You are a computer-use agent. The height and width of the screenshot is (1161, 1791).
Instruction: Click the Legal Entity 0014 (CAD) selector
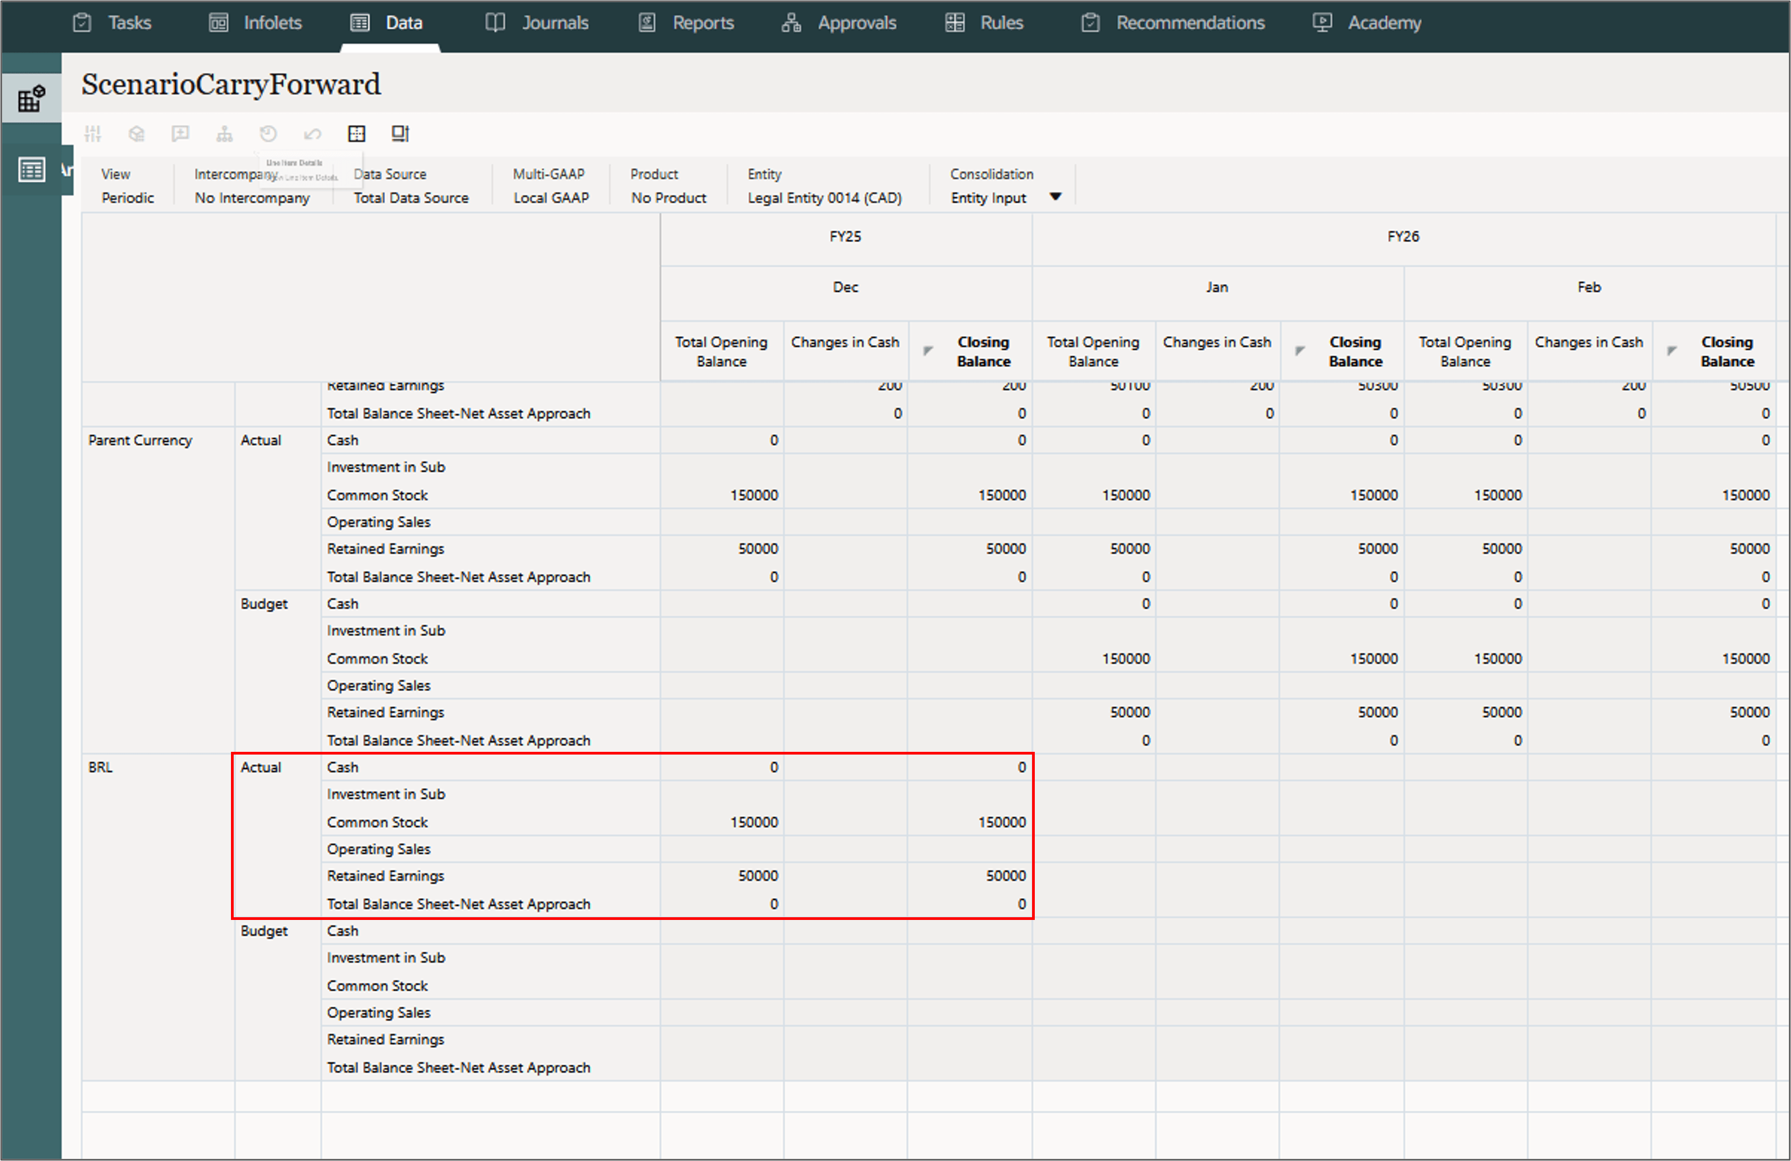click(x=824, y=198)
